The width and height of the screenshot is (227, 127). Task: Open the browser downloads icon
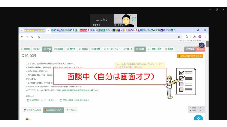pyautogui.click(x=195, y=37)
